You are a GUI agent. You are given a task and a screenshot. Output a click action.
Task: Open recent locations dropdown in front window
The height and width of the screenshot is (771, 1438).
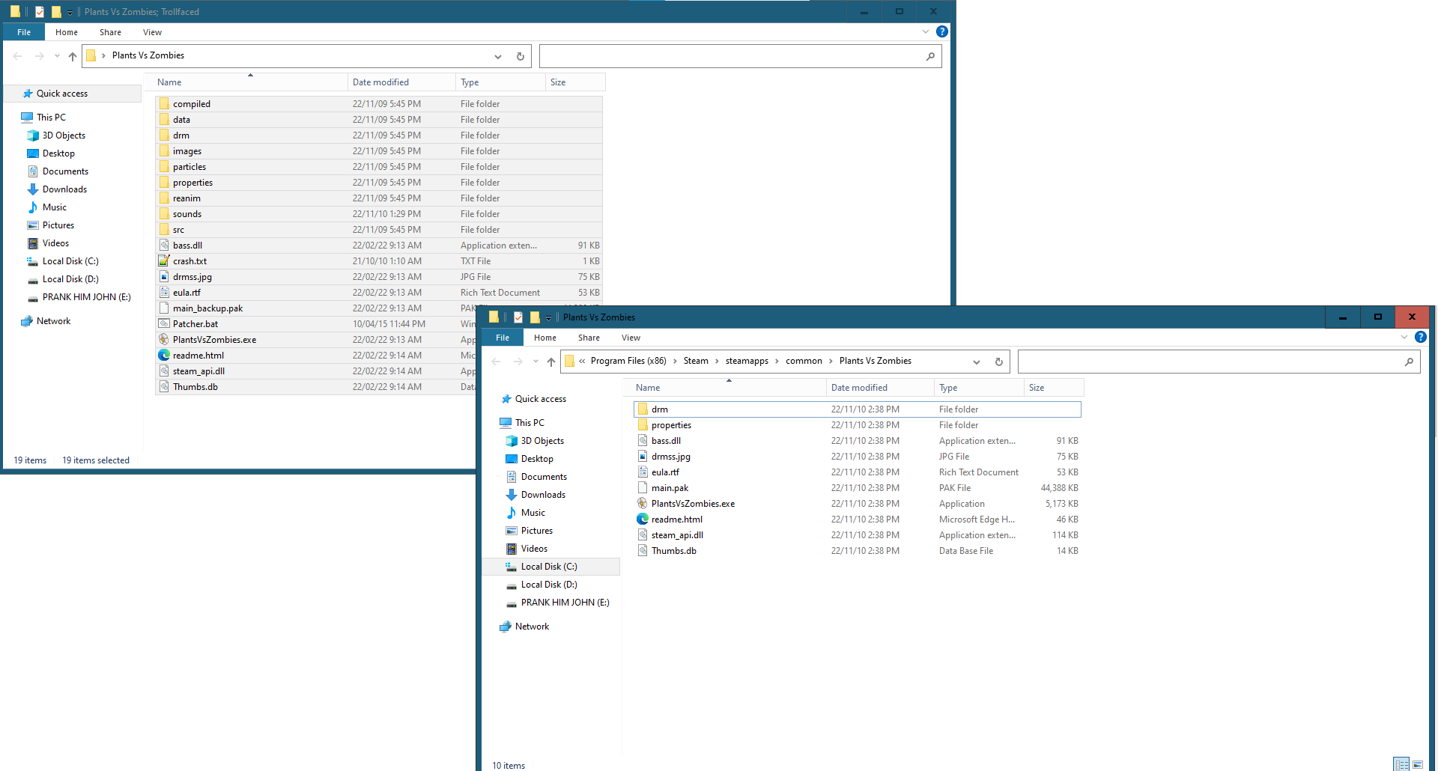point(536,362)
